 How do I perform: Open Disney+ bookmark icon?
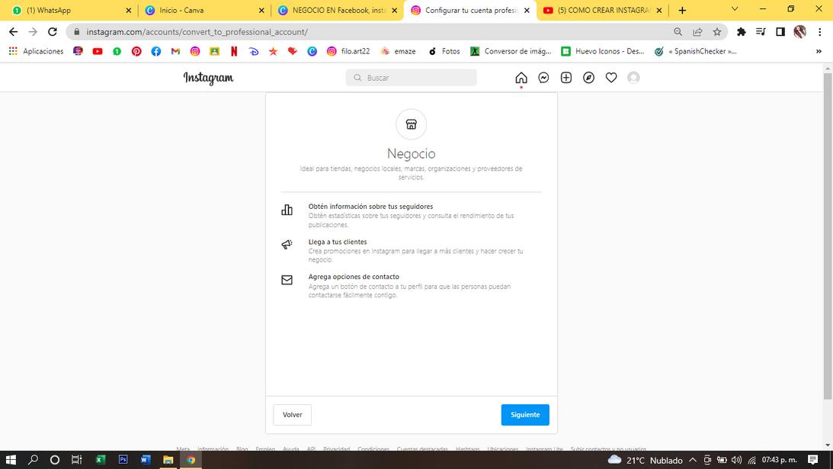(x=254, y=52)
